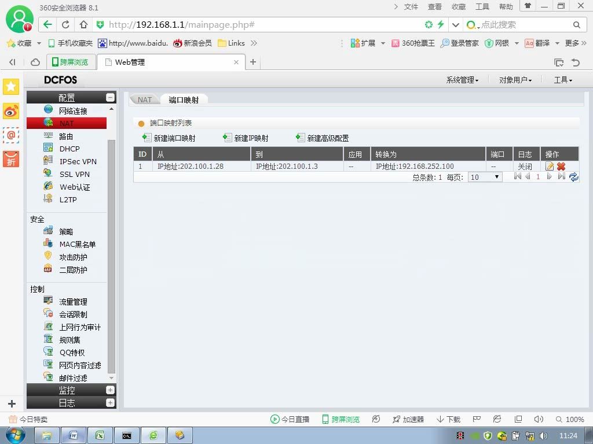Reload the page with refresh button
Image resolution: width=593 pixels, height=444 pixels.
point(65,24)
